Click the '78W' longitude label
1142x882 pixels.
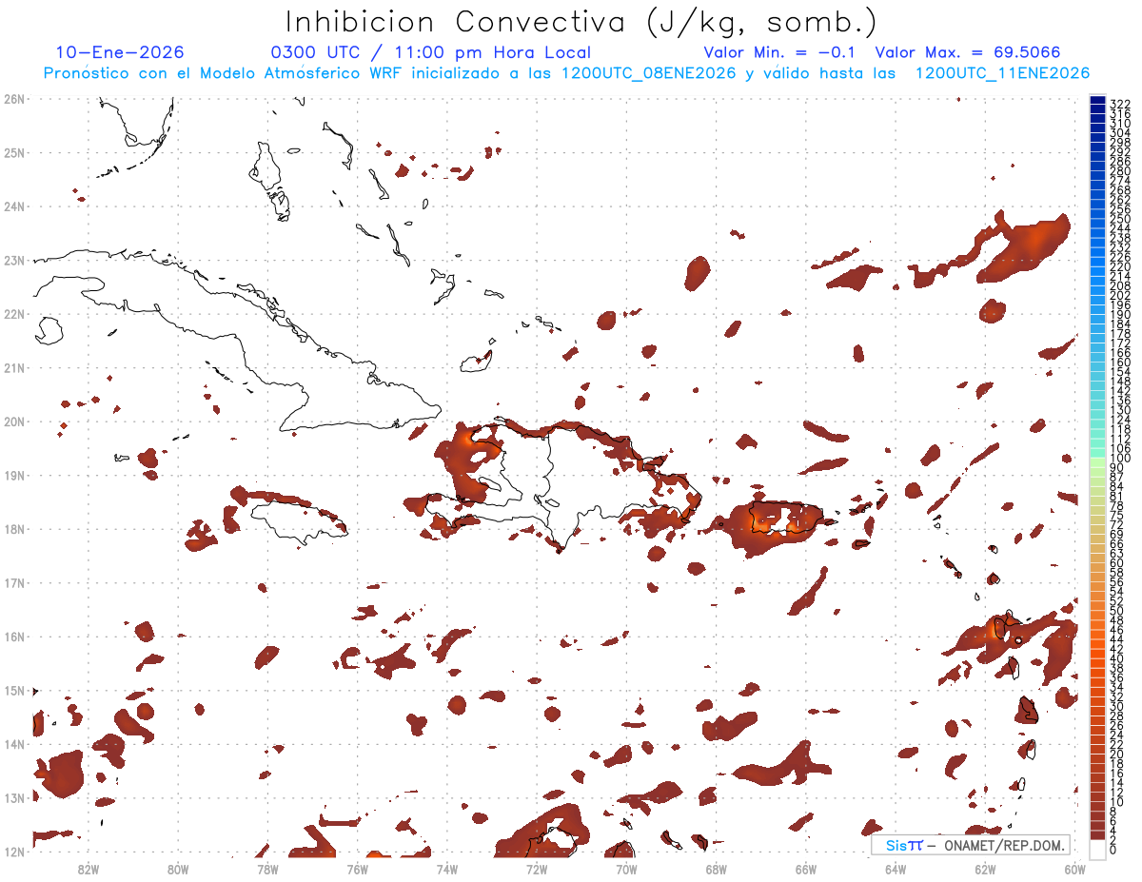coord(267,869)
